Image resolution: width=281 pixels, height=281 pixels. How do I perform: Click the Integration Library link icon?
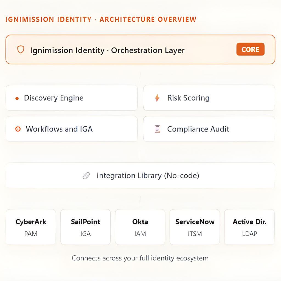point(86,176)
